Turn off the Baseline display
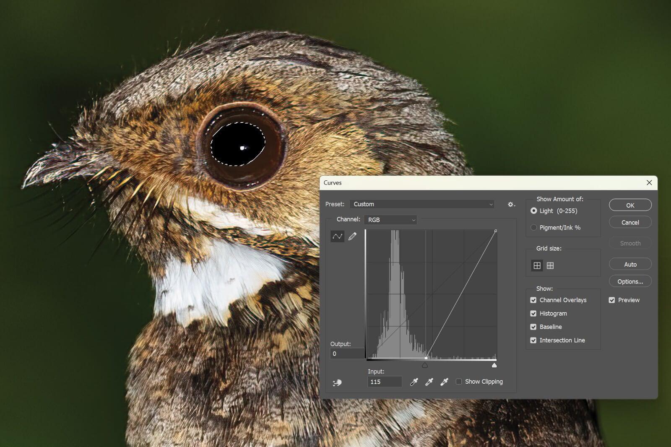The height and width of the screenshot is (447, 671). pos(533,327)
